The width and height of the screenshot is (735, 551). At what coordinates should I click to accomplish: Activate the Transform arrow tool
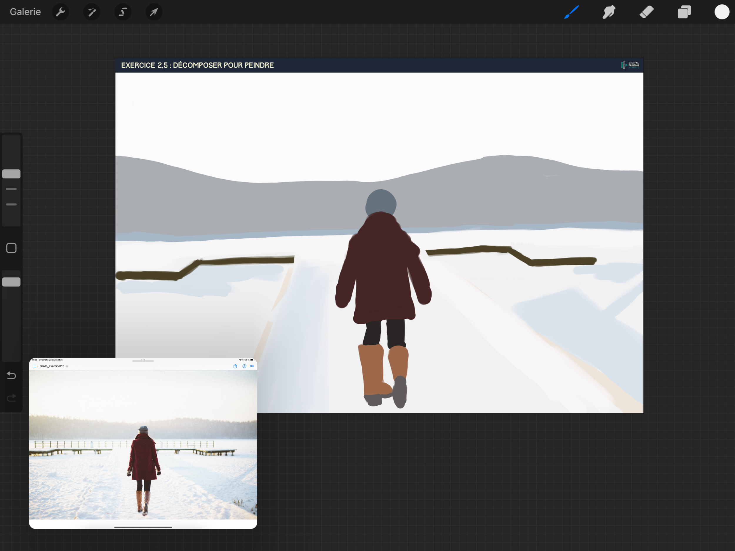click(x=154, y=12)
